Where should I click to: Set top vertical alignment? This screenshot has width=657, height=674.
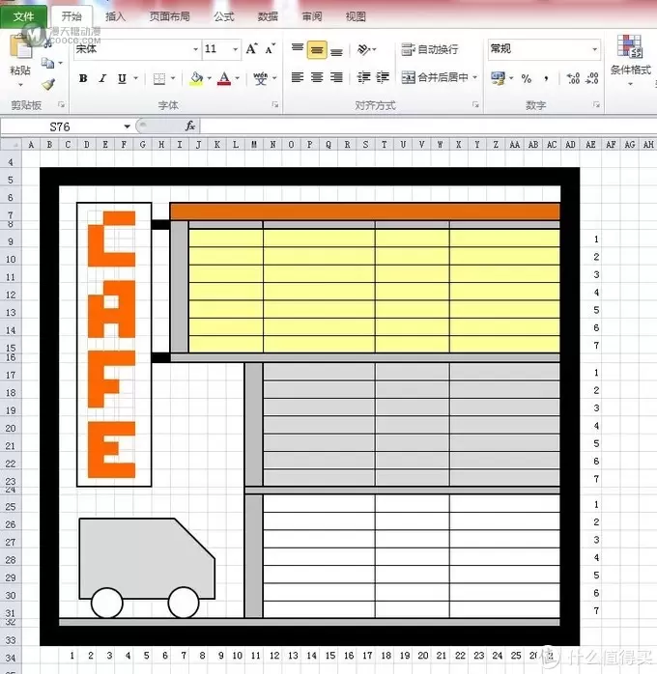coord(298,49)
